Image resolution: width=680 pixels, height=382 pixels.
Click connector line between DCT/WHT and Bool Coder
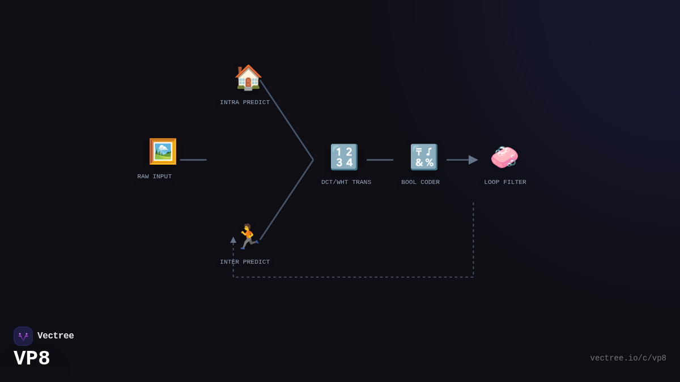[380, 160]
